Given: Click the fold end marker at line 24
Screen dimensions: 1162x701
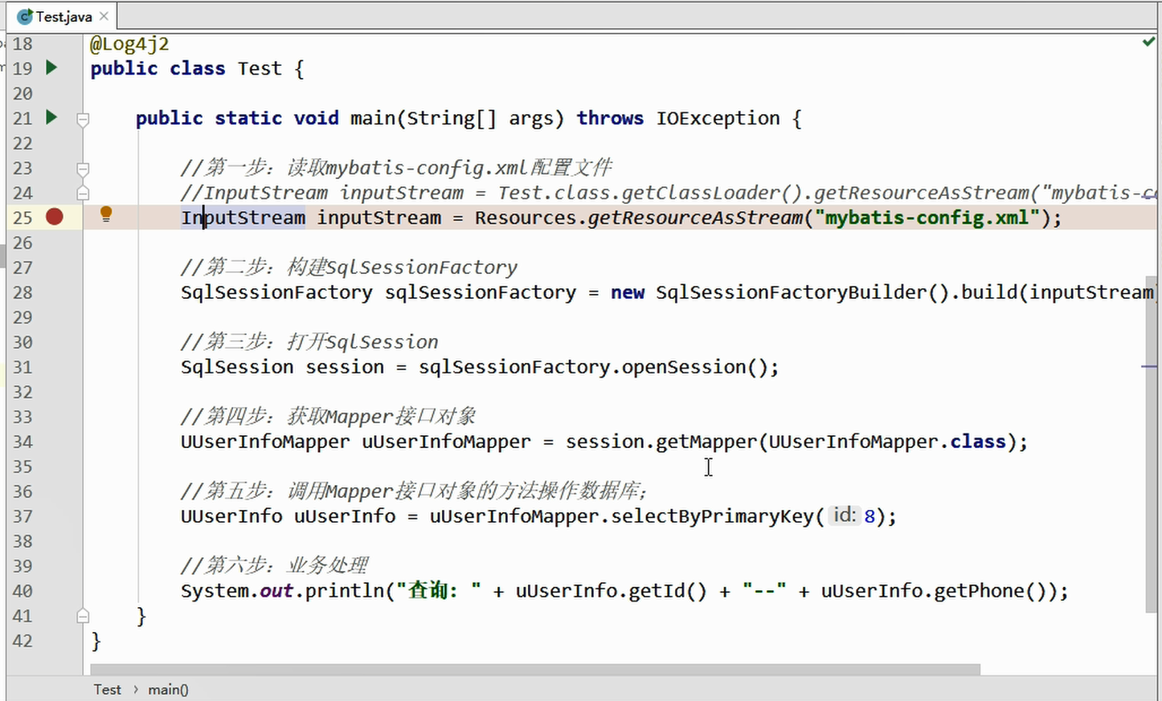Looking at the screenshot, I should tap(83, 193).
